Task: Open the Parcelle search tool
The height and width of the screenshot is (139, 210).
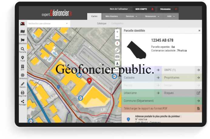Action: [22, 50]
